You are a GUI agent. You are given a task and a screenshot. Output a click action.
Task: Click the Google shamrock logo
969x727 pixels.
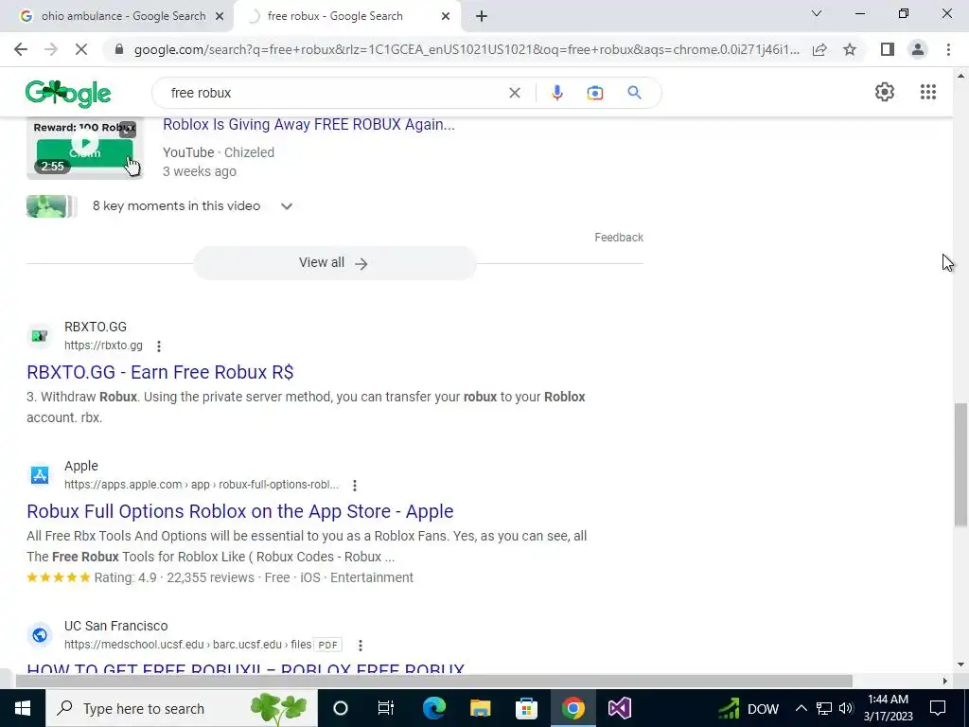[x=68, y=94]
